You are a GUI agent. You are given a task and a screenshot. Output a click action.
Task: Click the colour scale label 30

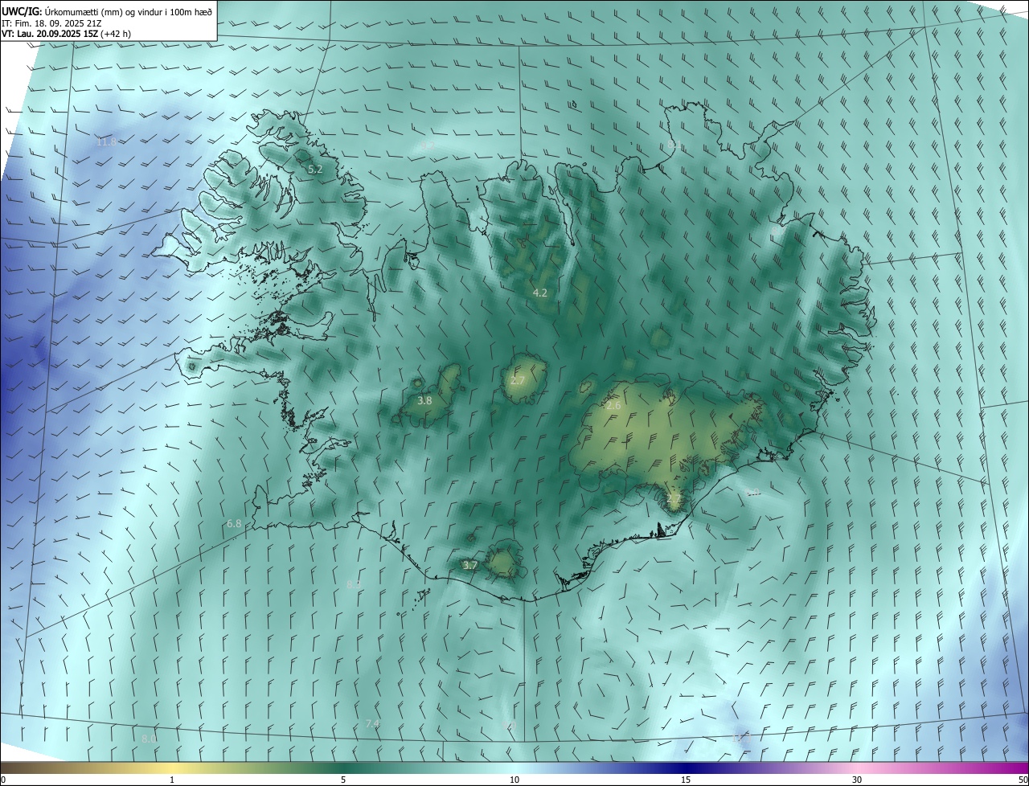click(x=857, y=780)
